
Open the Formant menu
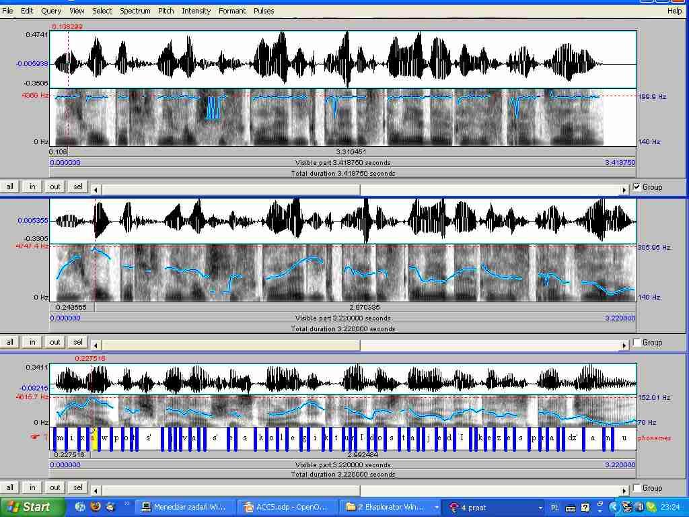(x=232, y=11)
